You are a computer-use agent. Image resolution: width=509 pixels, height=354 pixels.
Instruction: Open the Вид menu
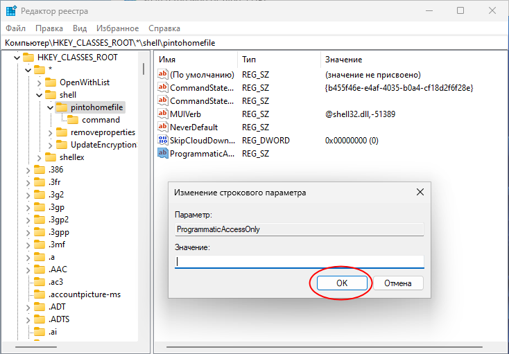80,28
